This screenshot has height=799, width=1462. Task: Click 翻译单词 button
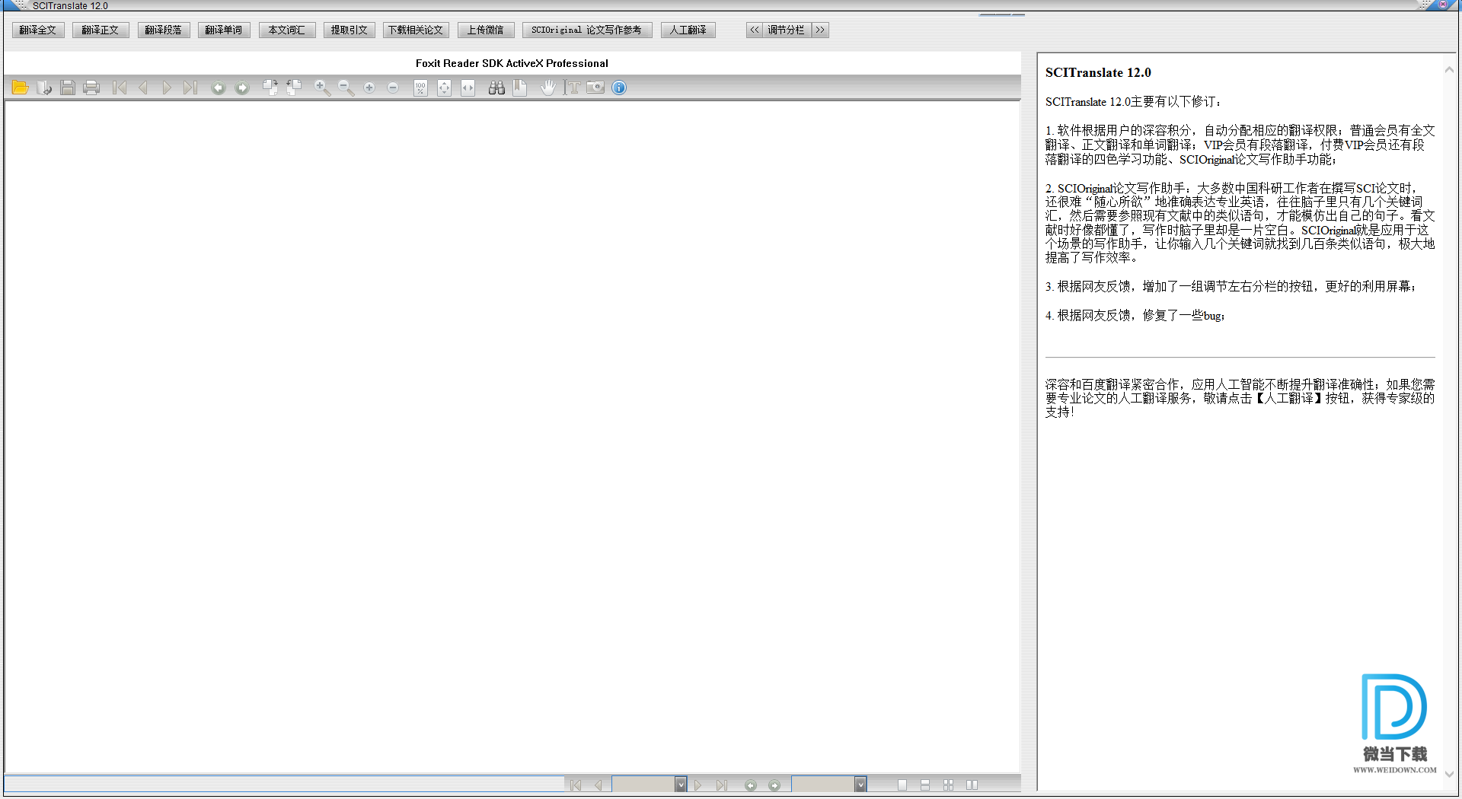pyautogui.click(x=224, y=30)
